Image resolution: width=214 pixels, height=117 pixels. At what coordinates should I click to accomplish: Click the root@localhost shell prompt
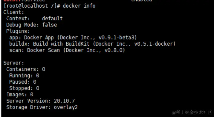(32, 6)
